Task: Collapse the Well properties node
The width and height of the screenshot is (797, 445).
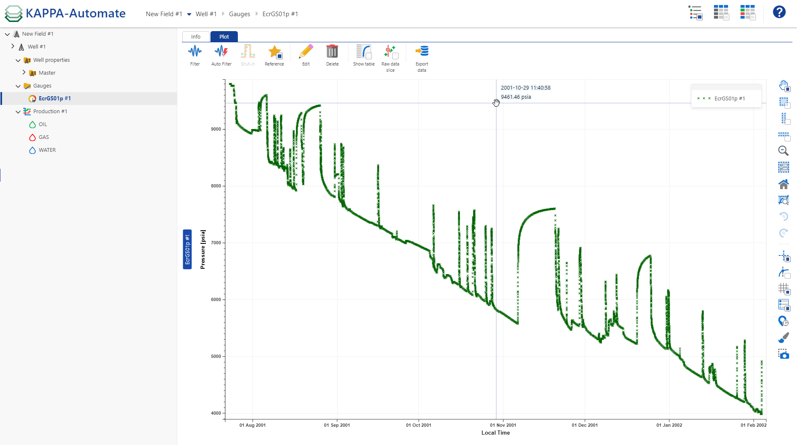Action: coord(18,60)
